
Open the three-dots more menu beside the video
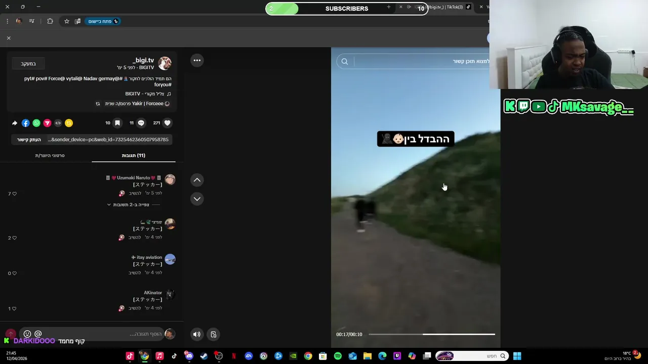(197, 60)
